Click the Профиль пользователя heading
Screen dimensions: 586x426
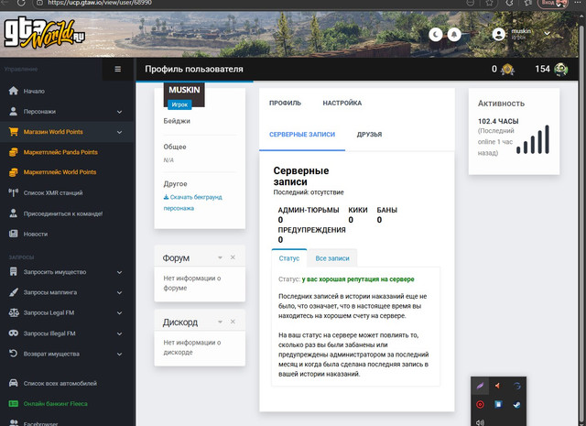pos(194,70)
